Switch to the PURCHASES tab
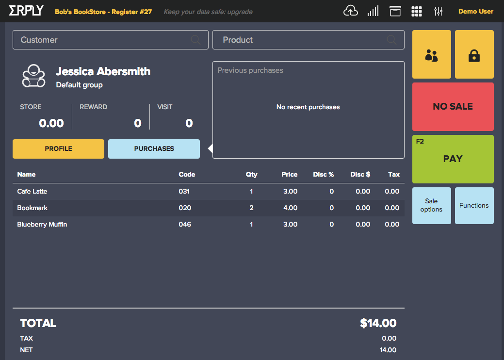 coord(154,149)
